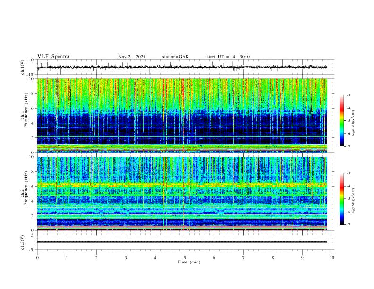The image size is (374, 289).
Task: Click the ch.2 Frequency (kHz) axis label
Action: [24, 188]
